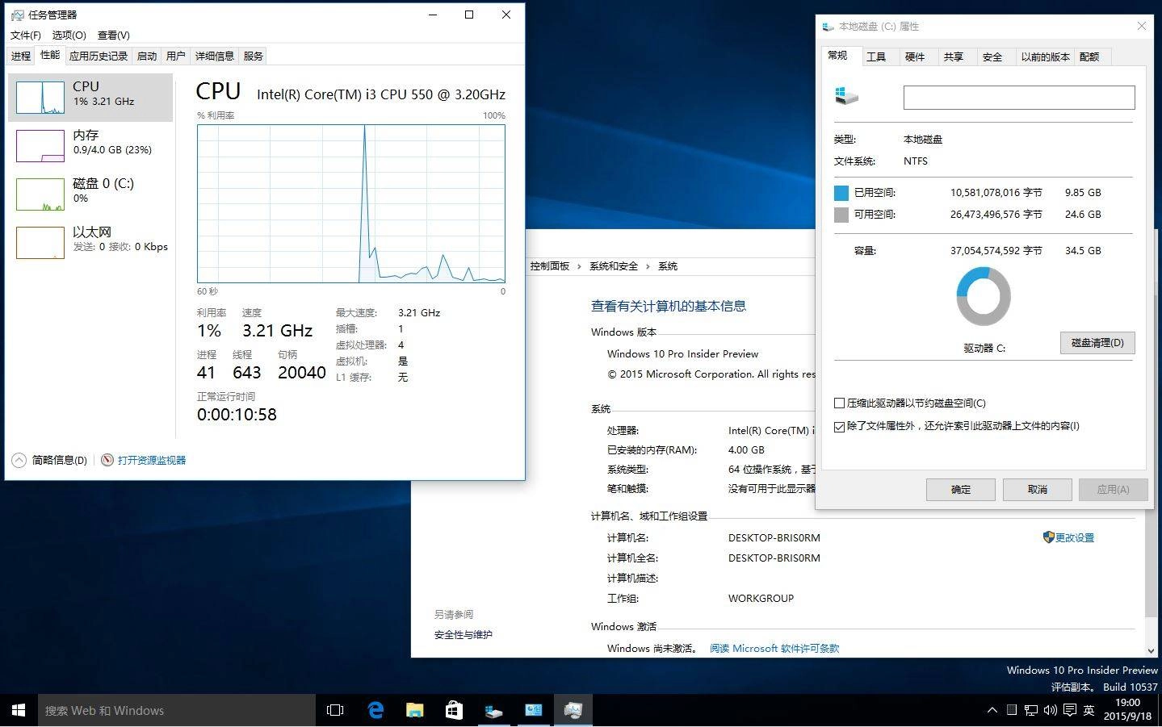
Task: Switch to the 应用历史记录 tab
Action: [x=99, y=56]
